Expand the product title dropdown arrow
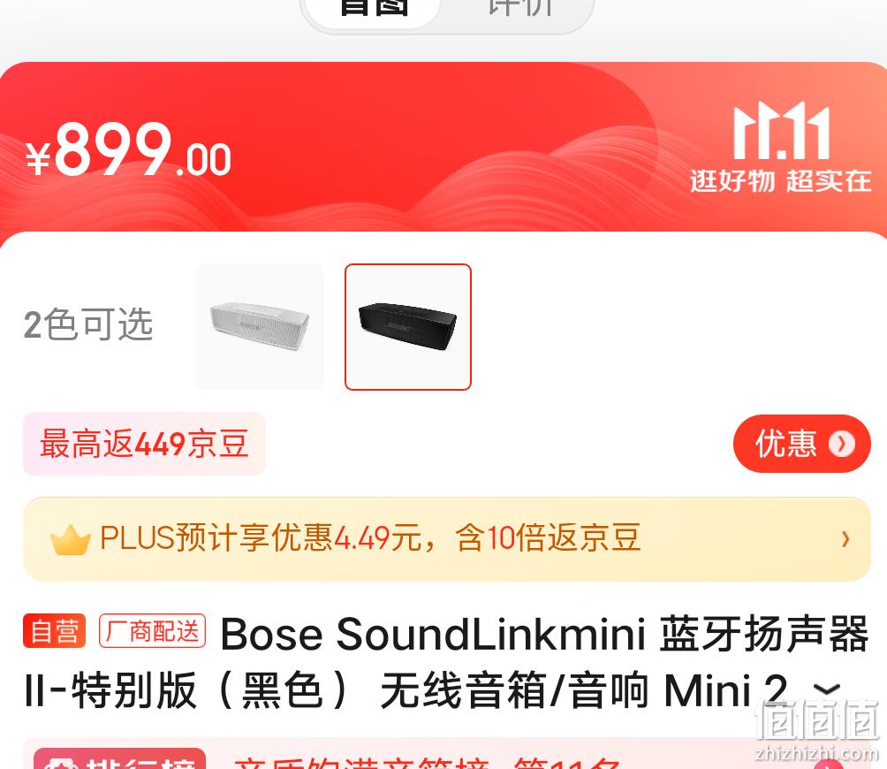The height and width of the screenshot is (769, 887). click(826, 689)
